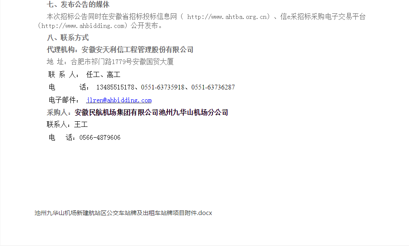
Task: Click the phone number 0551-63736287
Action: (213, 87)
